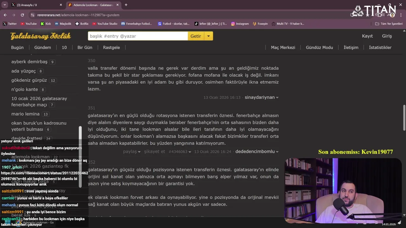Screen dimensions: 406x228
Task: Click the page vertical scrollbar
Action: coord(404,117)
